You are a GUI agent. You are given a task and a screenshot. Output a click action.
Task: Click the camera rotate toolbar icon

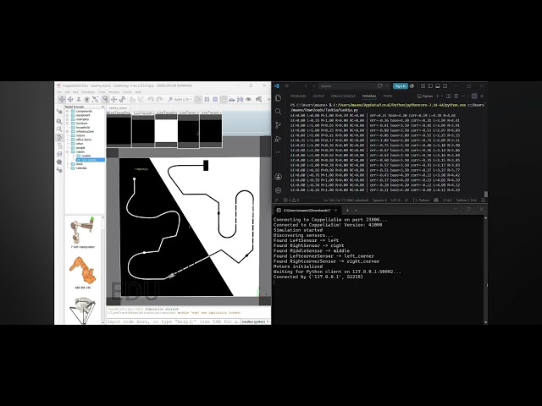coord(70,100)
